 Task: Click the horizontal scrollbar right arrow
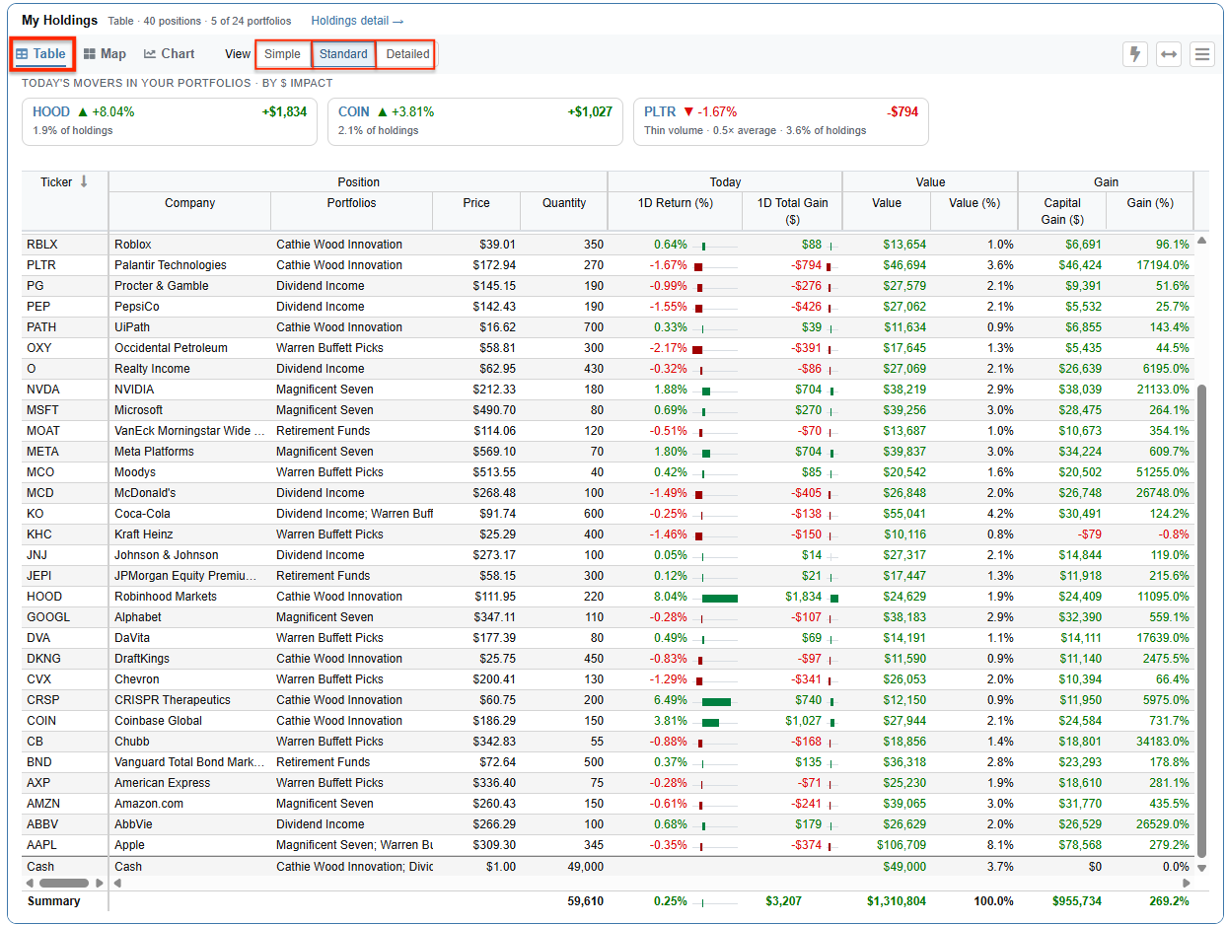[100, 884]
